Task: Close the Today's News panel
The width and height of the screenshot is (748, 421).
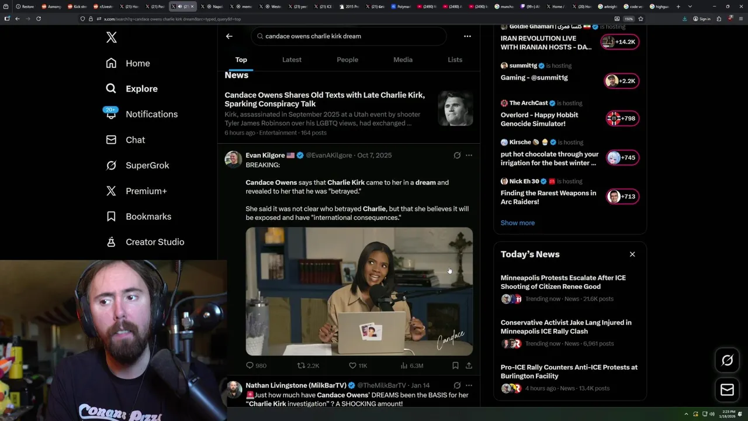Action: [x=632, y=254]
